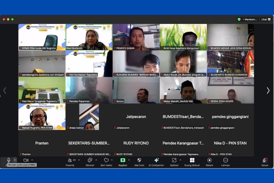Toggle microphone mute in the toolbar
The image size is (274, 183).
(x=8, y=160)
